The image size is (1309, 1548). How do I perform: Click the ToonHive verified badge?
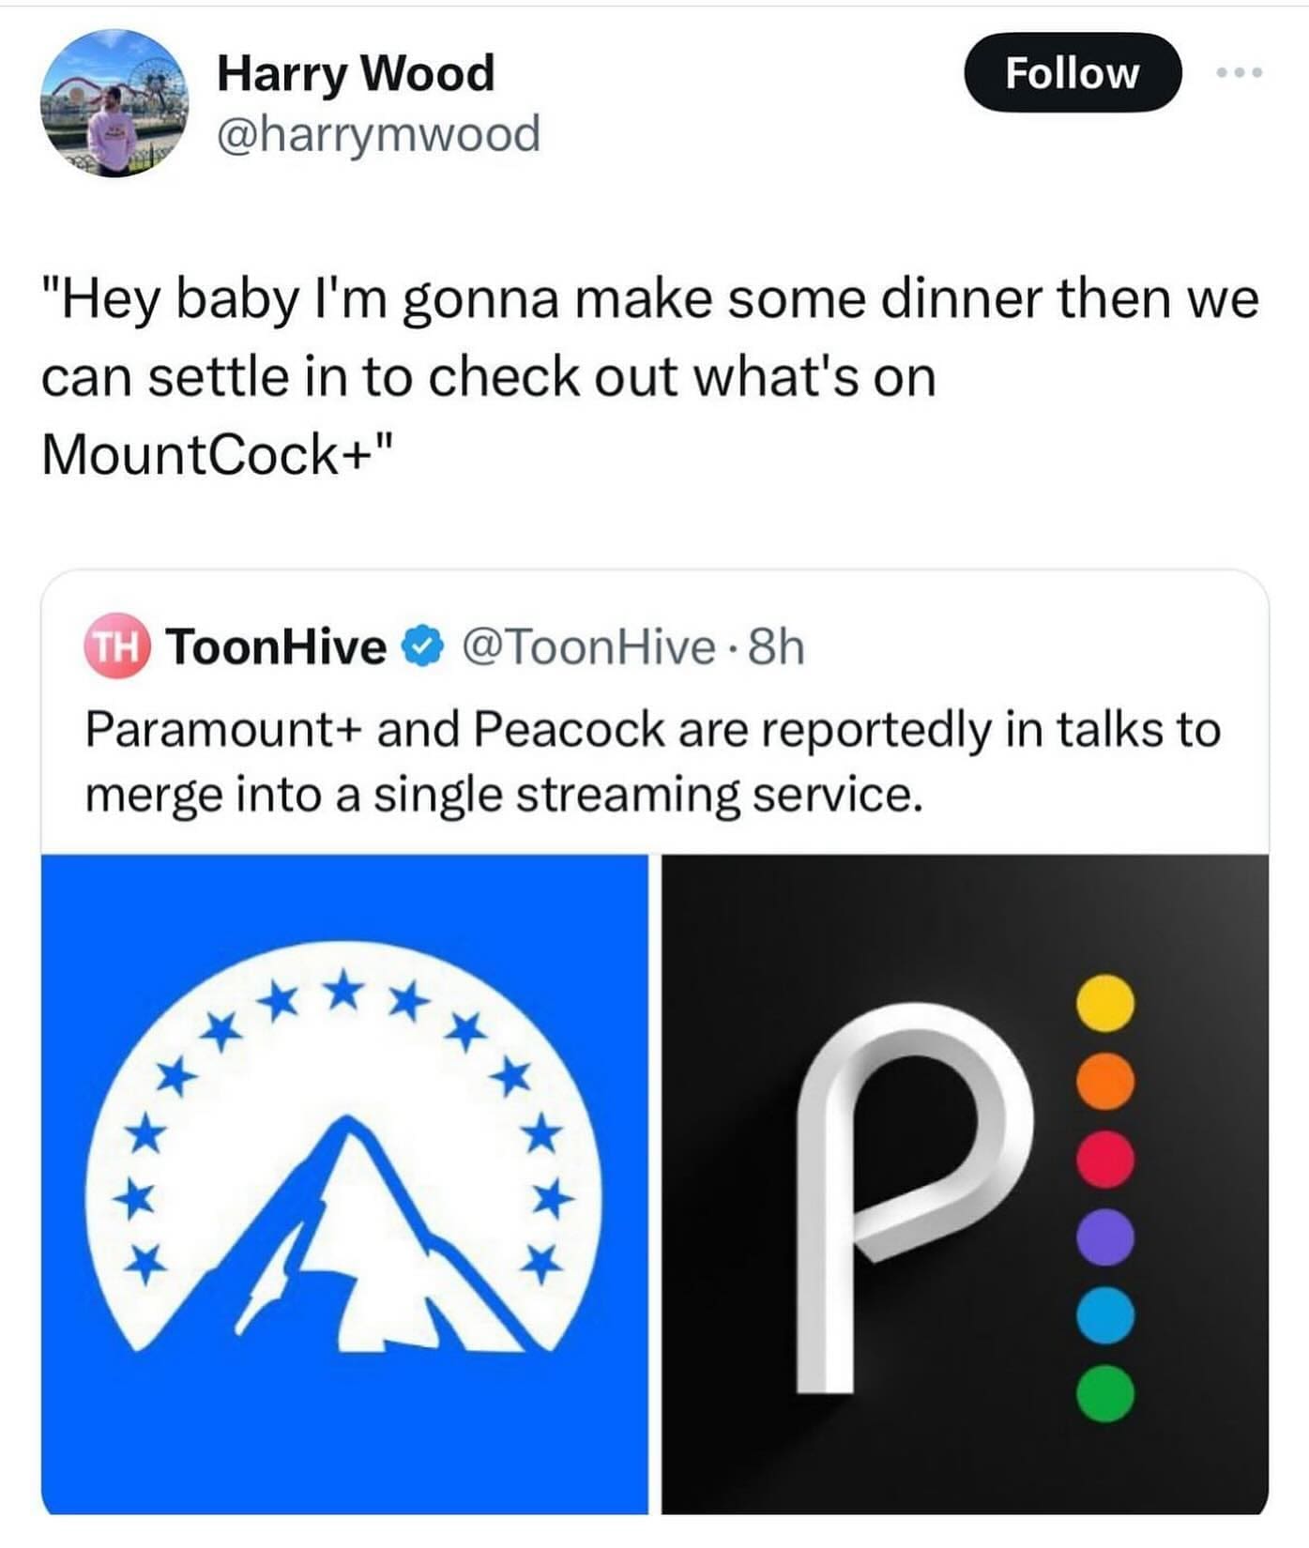[423, 647]
